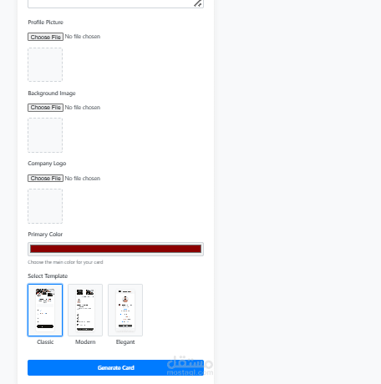The height and width of the screenshot is (384, 381).
Task: Select the Modern template thumbnail
Action: [85, 310]
